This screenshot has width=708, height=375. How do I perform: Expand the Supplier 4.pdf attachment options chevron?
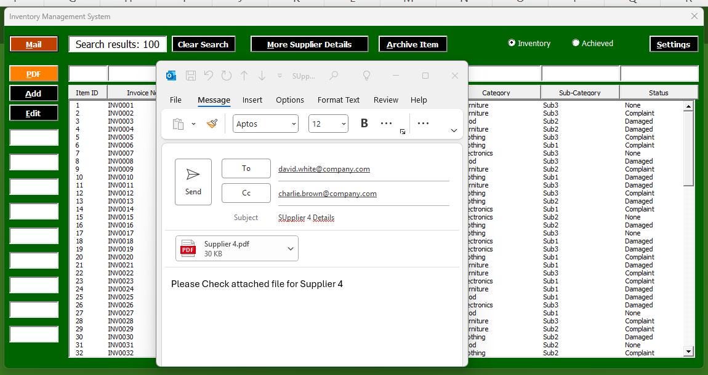tap(290, 248)
